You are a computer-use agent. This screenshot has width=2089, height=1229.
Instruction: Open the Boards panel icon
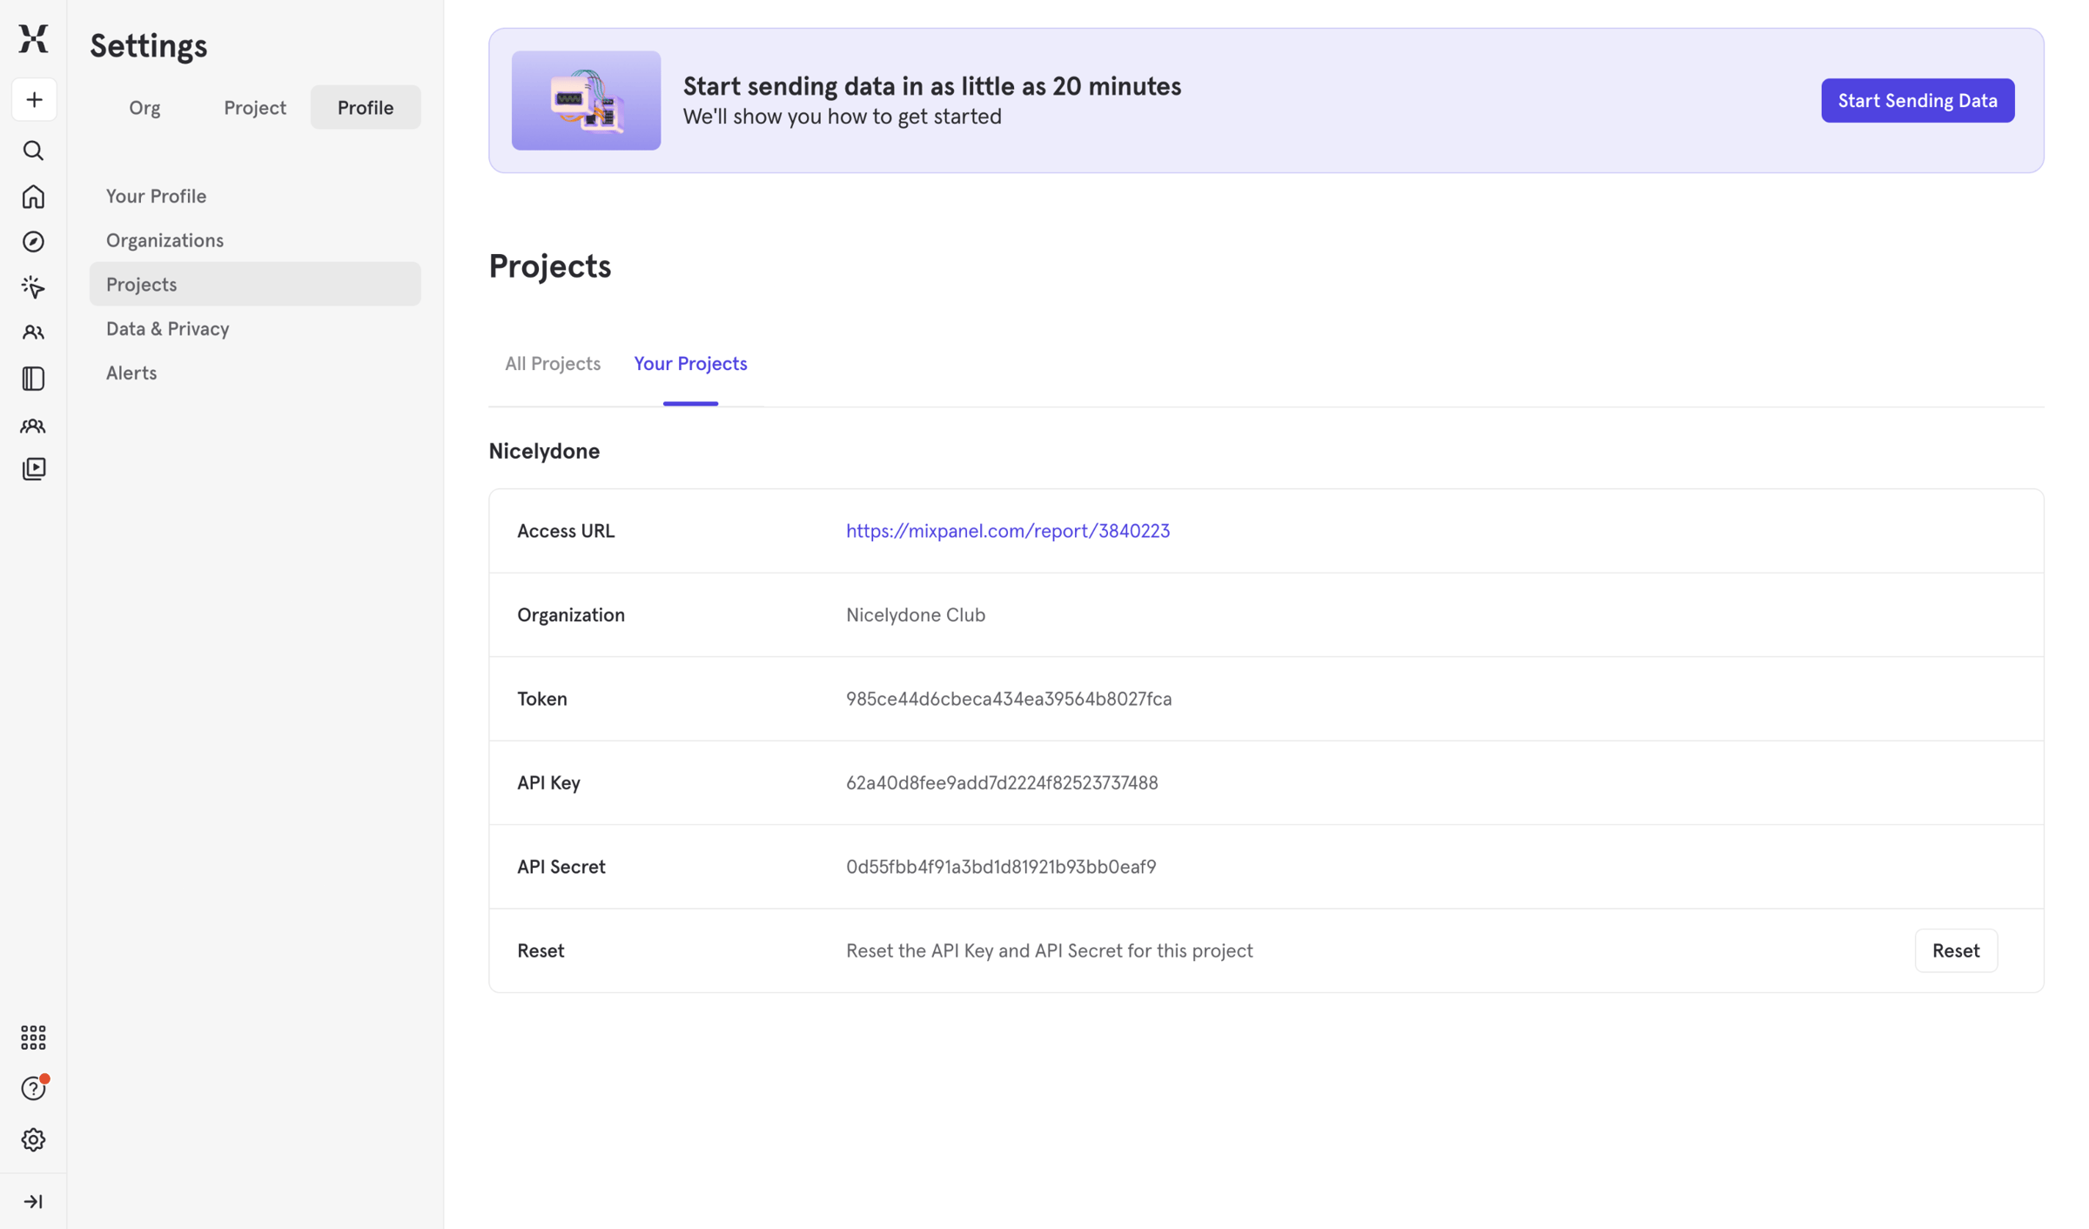[x=33, y=379]
